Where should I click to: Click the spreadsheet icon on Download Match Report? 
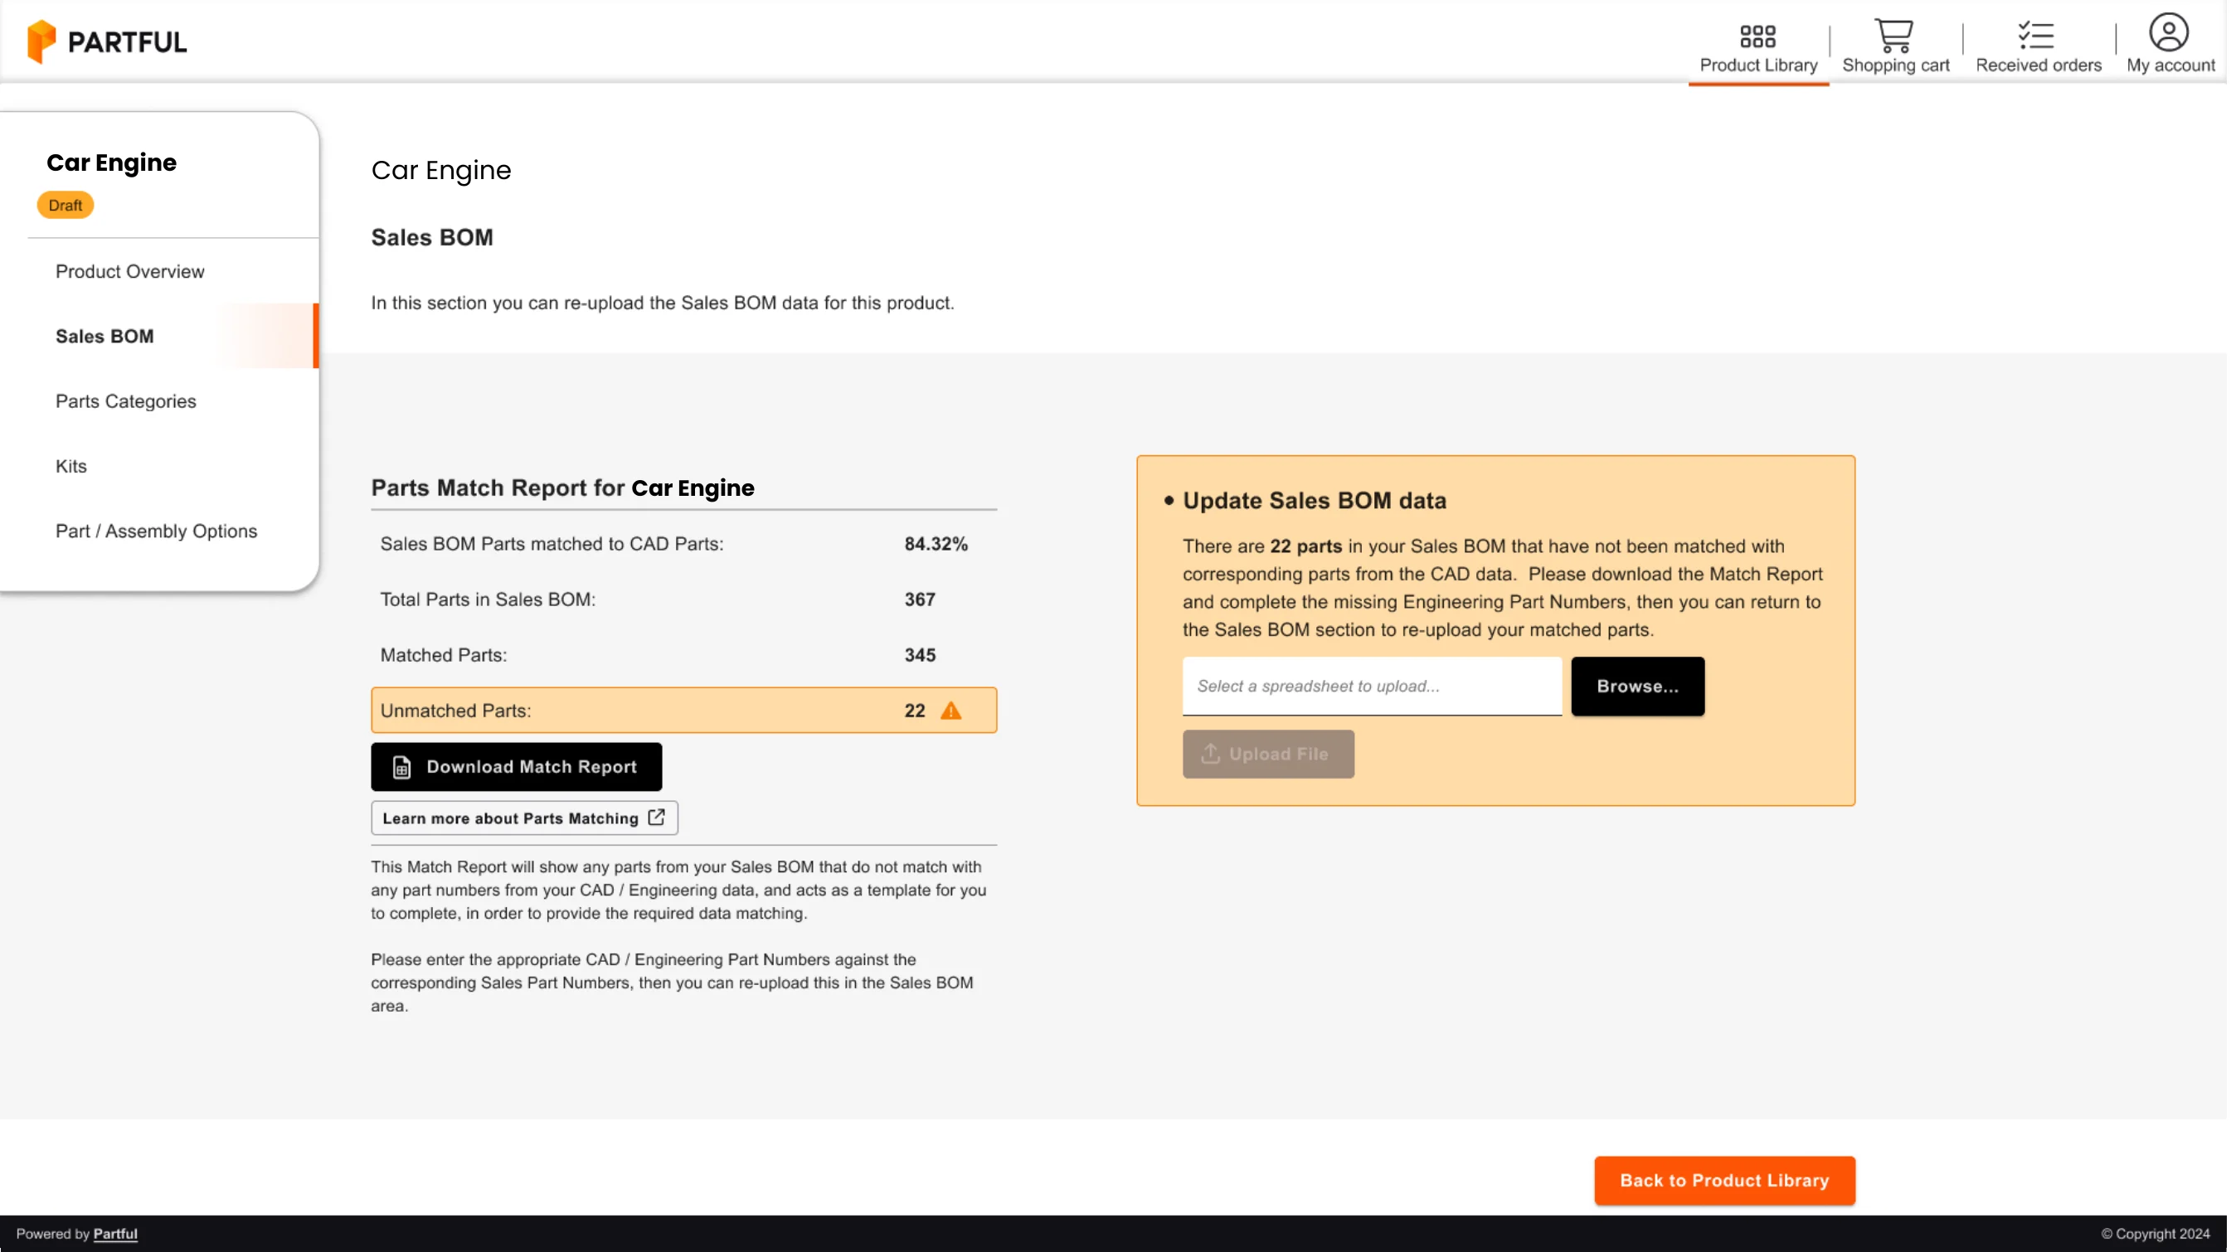(x=402, y=768)
